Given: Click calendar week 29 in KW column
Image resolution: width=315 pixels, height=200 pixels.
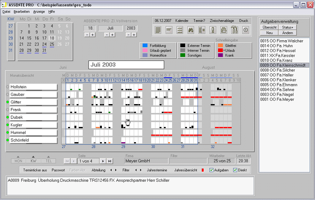Looking at the screenshot, I should (x=11, y=38).
